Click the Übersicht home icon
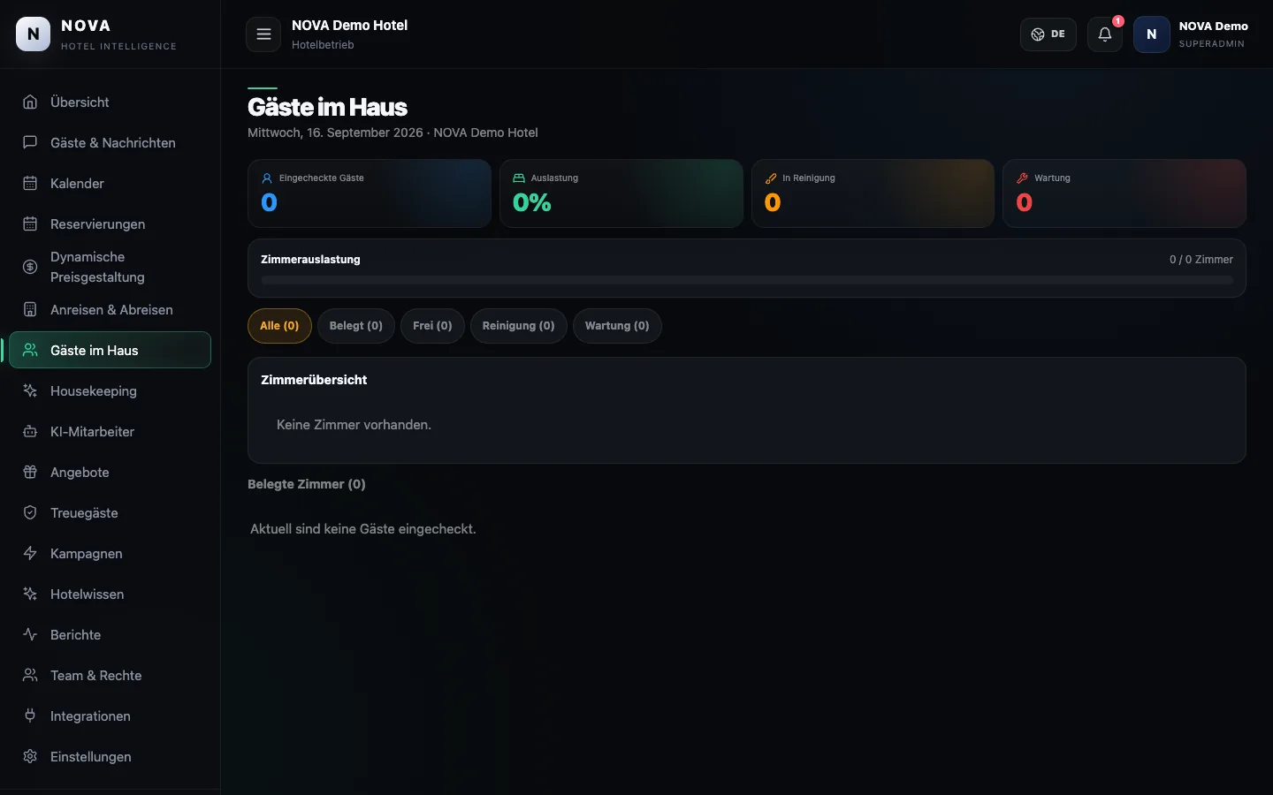The height and width of the screenshot is (795, 1273). (30, 102)
